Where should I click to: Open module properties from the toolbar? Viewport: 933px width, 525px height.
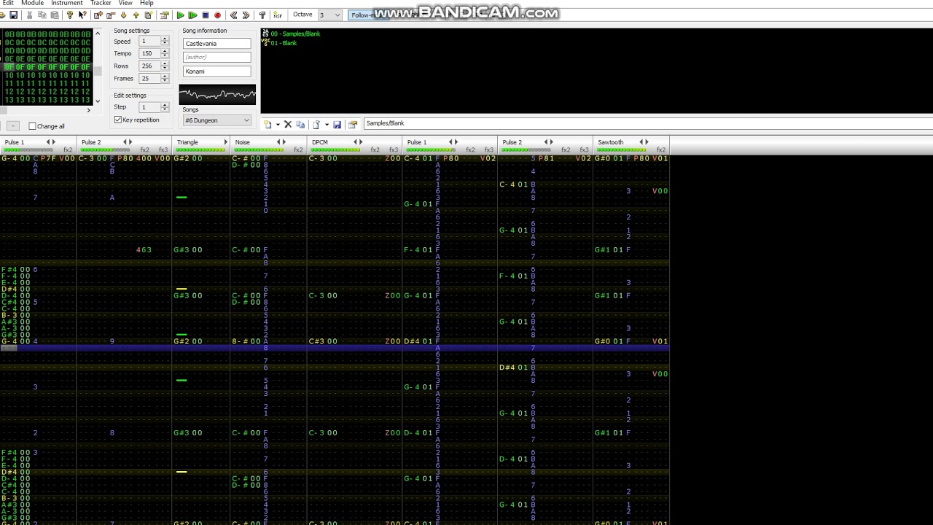point(164,15)
